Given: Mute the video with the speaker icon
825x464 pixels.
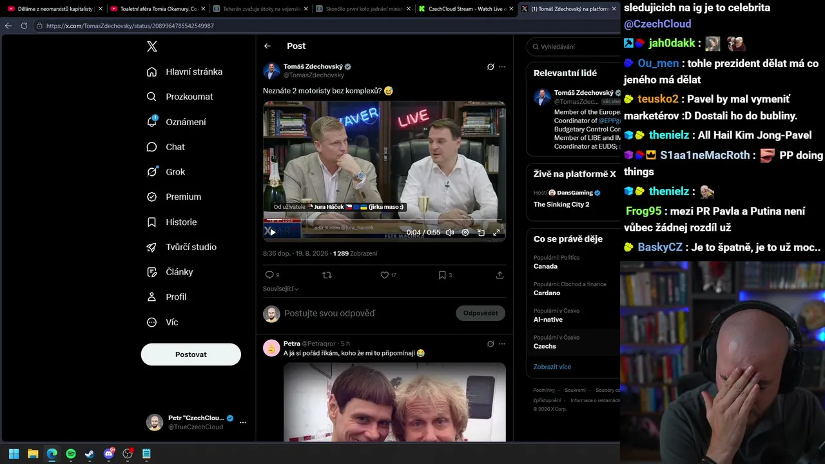Looking at the screenshot, I should pos(450,232).
